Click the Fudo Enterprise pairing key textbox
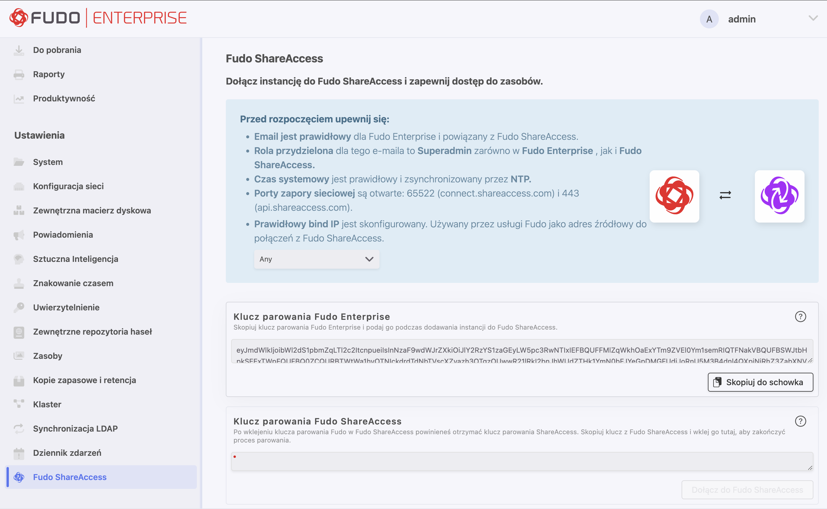This screenshot has height=509, width=827. (522, 351)
